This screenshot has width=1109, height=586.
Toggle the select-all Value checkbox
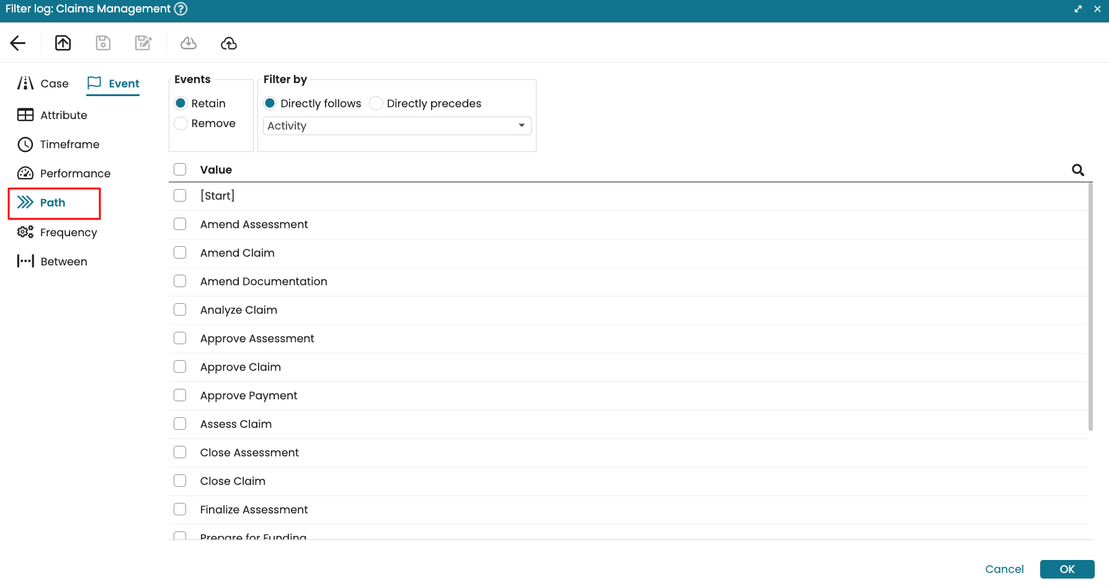(180, 170)
